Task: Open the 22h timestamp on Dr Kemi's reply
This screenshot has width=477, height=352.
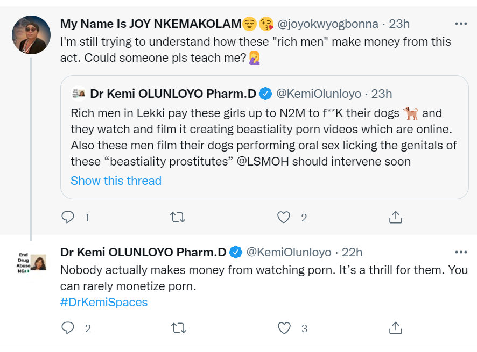Action: coord(352,253)
